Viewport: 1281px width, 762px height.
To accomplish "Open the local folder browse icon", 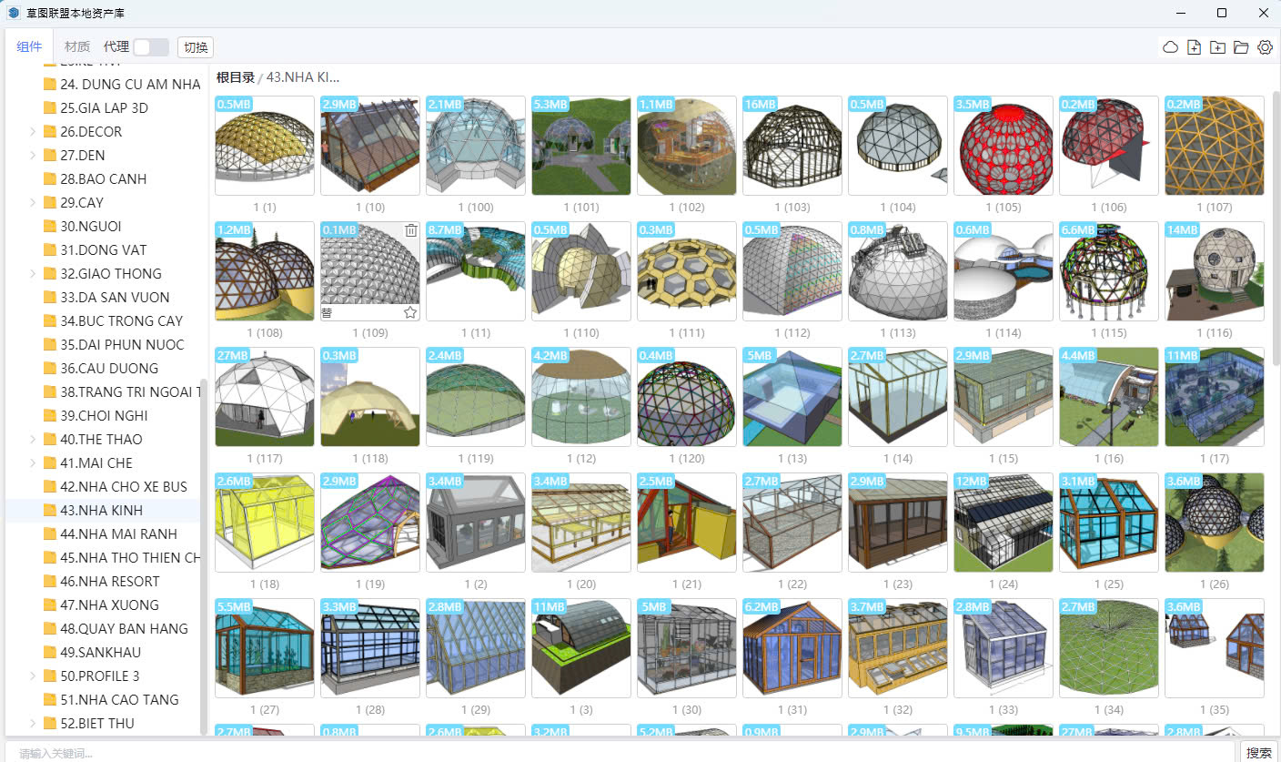I will tap(1241, 47).
